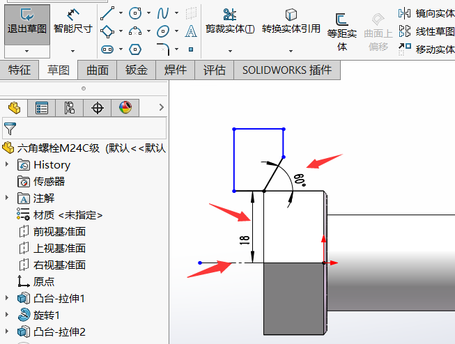Switch to the 特征 tab
This screenshot has width=455, height=344.
pyautogui.click(x=19, y=70)
